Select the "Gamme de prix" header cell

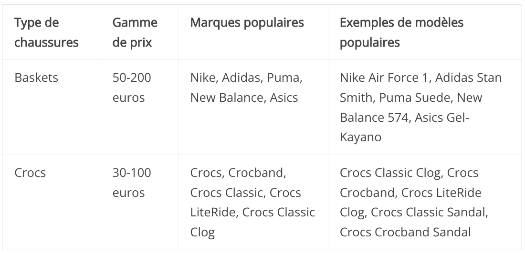139,32
